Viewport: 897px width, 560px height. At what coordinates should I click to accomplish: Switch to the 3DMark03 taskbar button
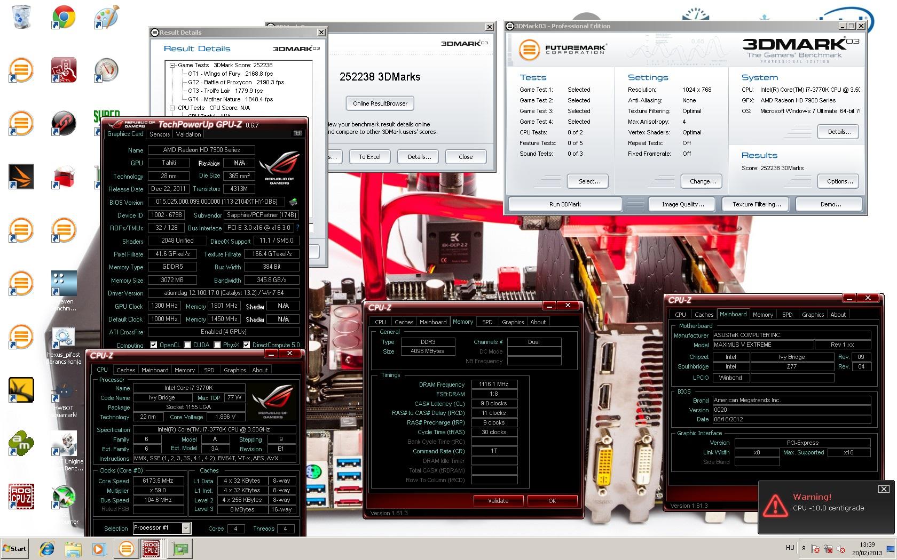coord(126,548)
